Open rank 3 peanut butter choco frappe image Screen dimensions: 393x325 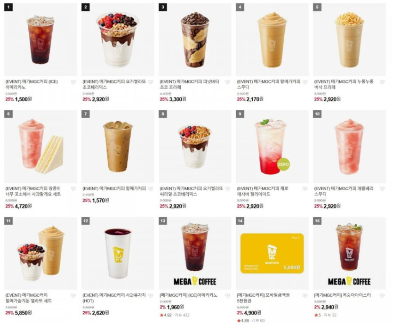pyautogui.click(x=195, y=40)
